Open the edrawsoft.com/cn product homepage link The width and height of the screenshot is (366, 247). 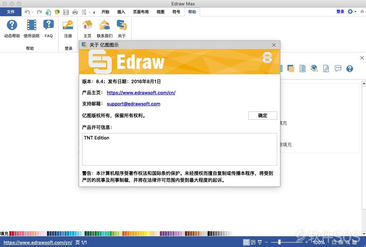pos(141,92)
